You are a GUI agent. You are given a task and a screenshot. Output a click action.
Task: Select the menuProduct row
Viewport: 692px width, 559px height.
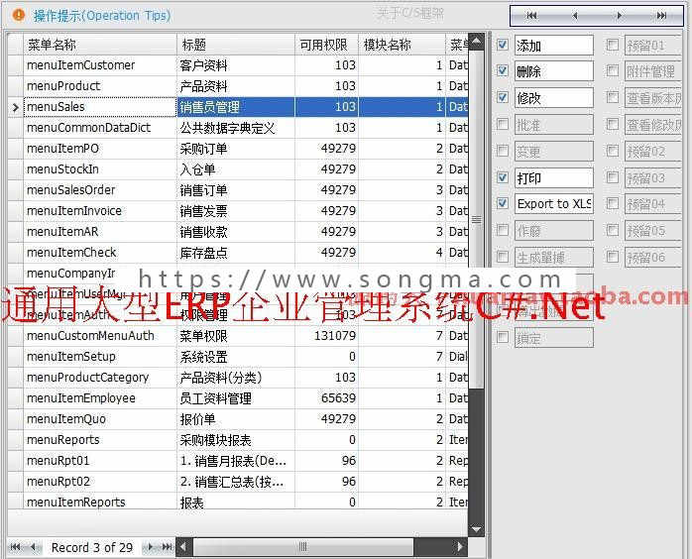(x=238, y=86)
